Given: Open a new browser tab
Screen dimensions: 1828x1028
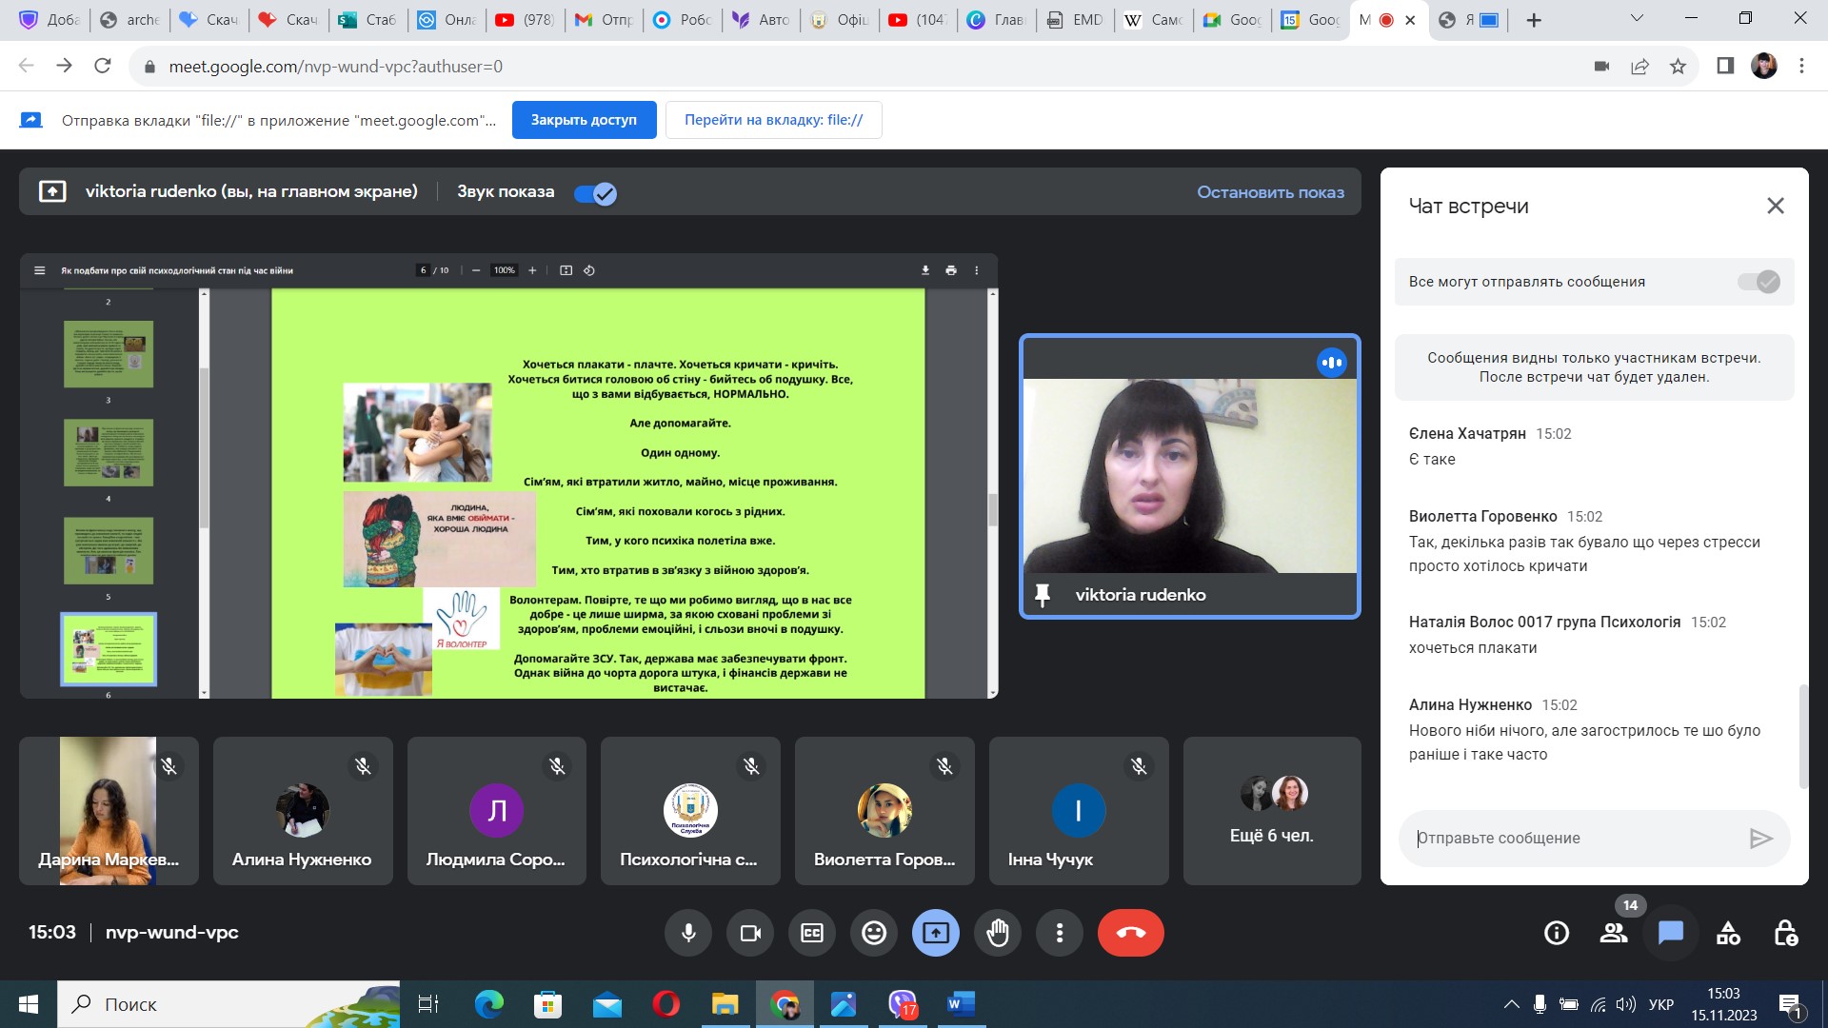Looking at the screenshot, I should coord(1534,20).
